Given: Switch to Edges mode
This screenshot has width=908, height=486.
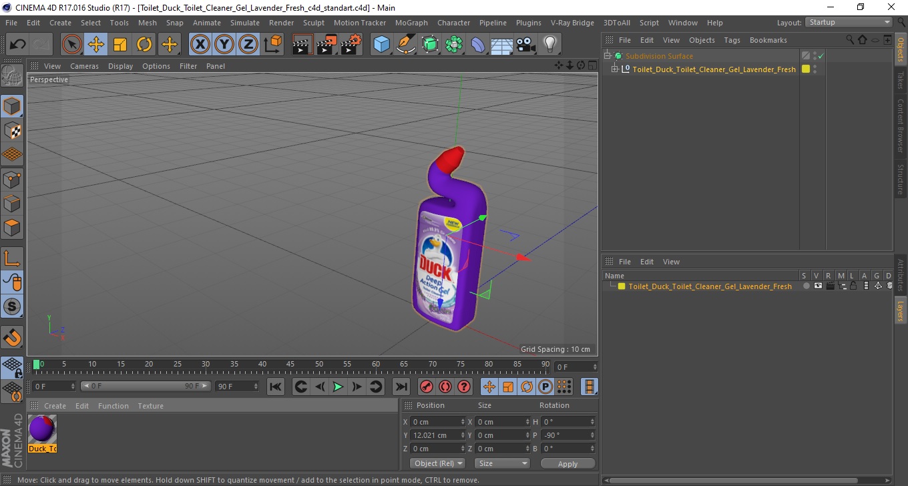Looking at the screenshot, I should tap(12, 203).
